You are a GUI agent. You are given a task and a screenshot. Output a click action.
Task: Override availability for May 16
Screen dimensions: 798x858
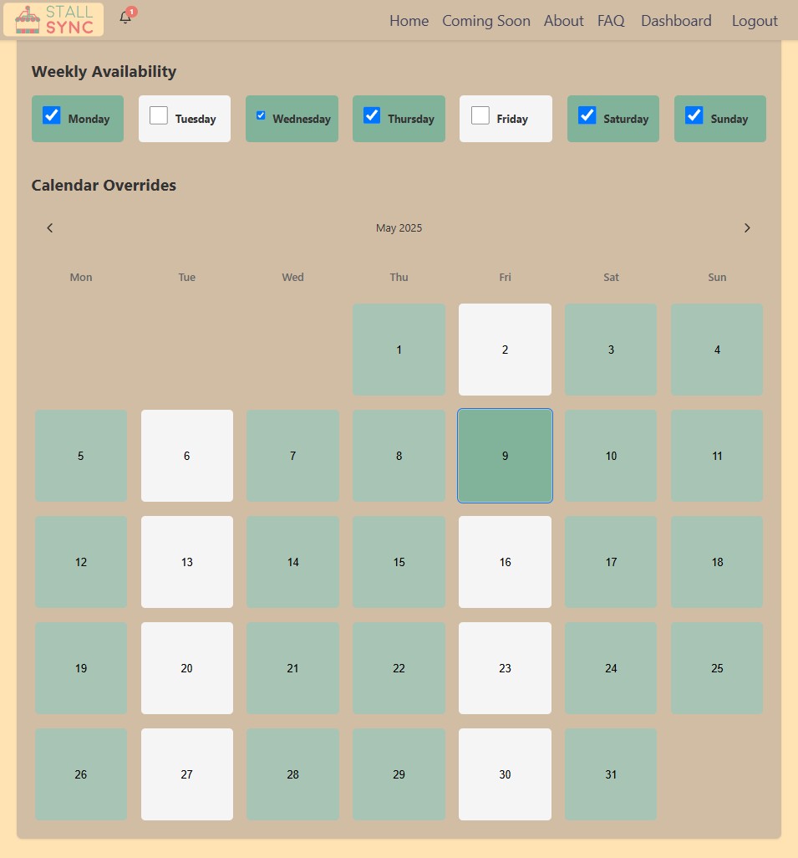[x=505, y=562]
